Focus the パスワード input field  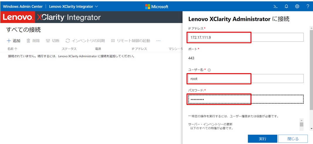246,99
